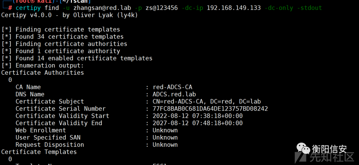This screenshot has height=165, width=359.
Task: Click the zhangsan@red.lab username argument
Action: click(102, 8)
